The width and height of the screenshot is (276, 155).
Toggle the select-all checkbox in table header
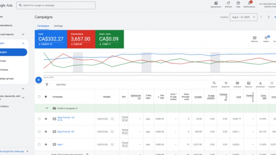[x=39, y=97]
